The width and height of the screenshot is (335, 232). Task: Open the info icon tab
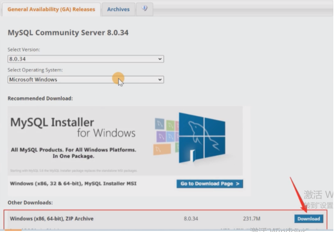tap(145, 9)
